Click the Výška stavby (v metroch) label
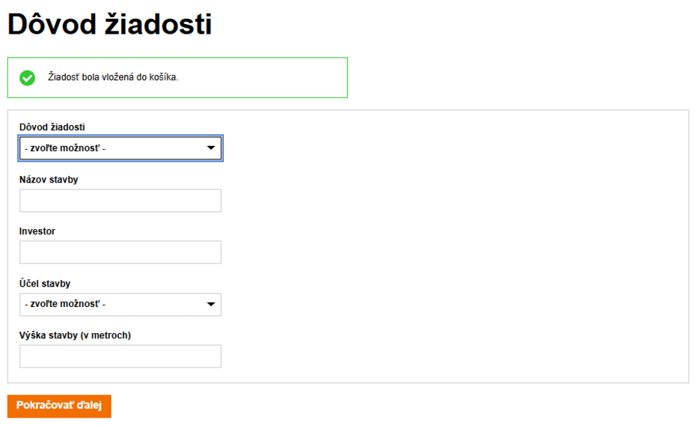This screenshot has height=426, width=699. [75, 335]
